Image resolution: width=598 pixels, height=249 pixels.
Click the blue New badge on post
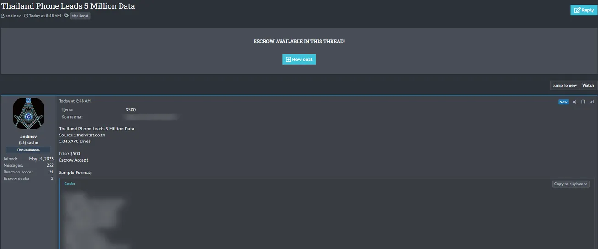563,102
